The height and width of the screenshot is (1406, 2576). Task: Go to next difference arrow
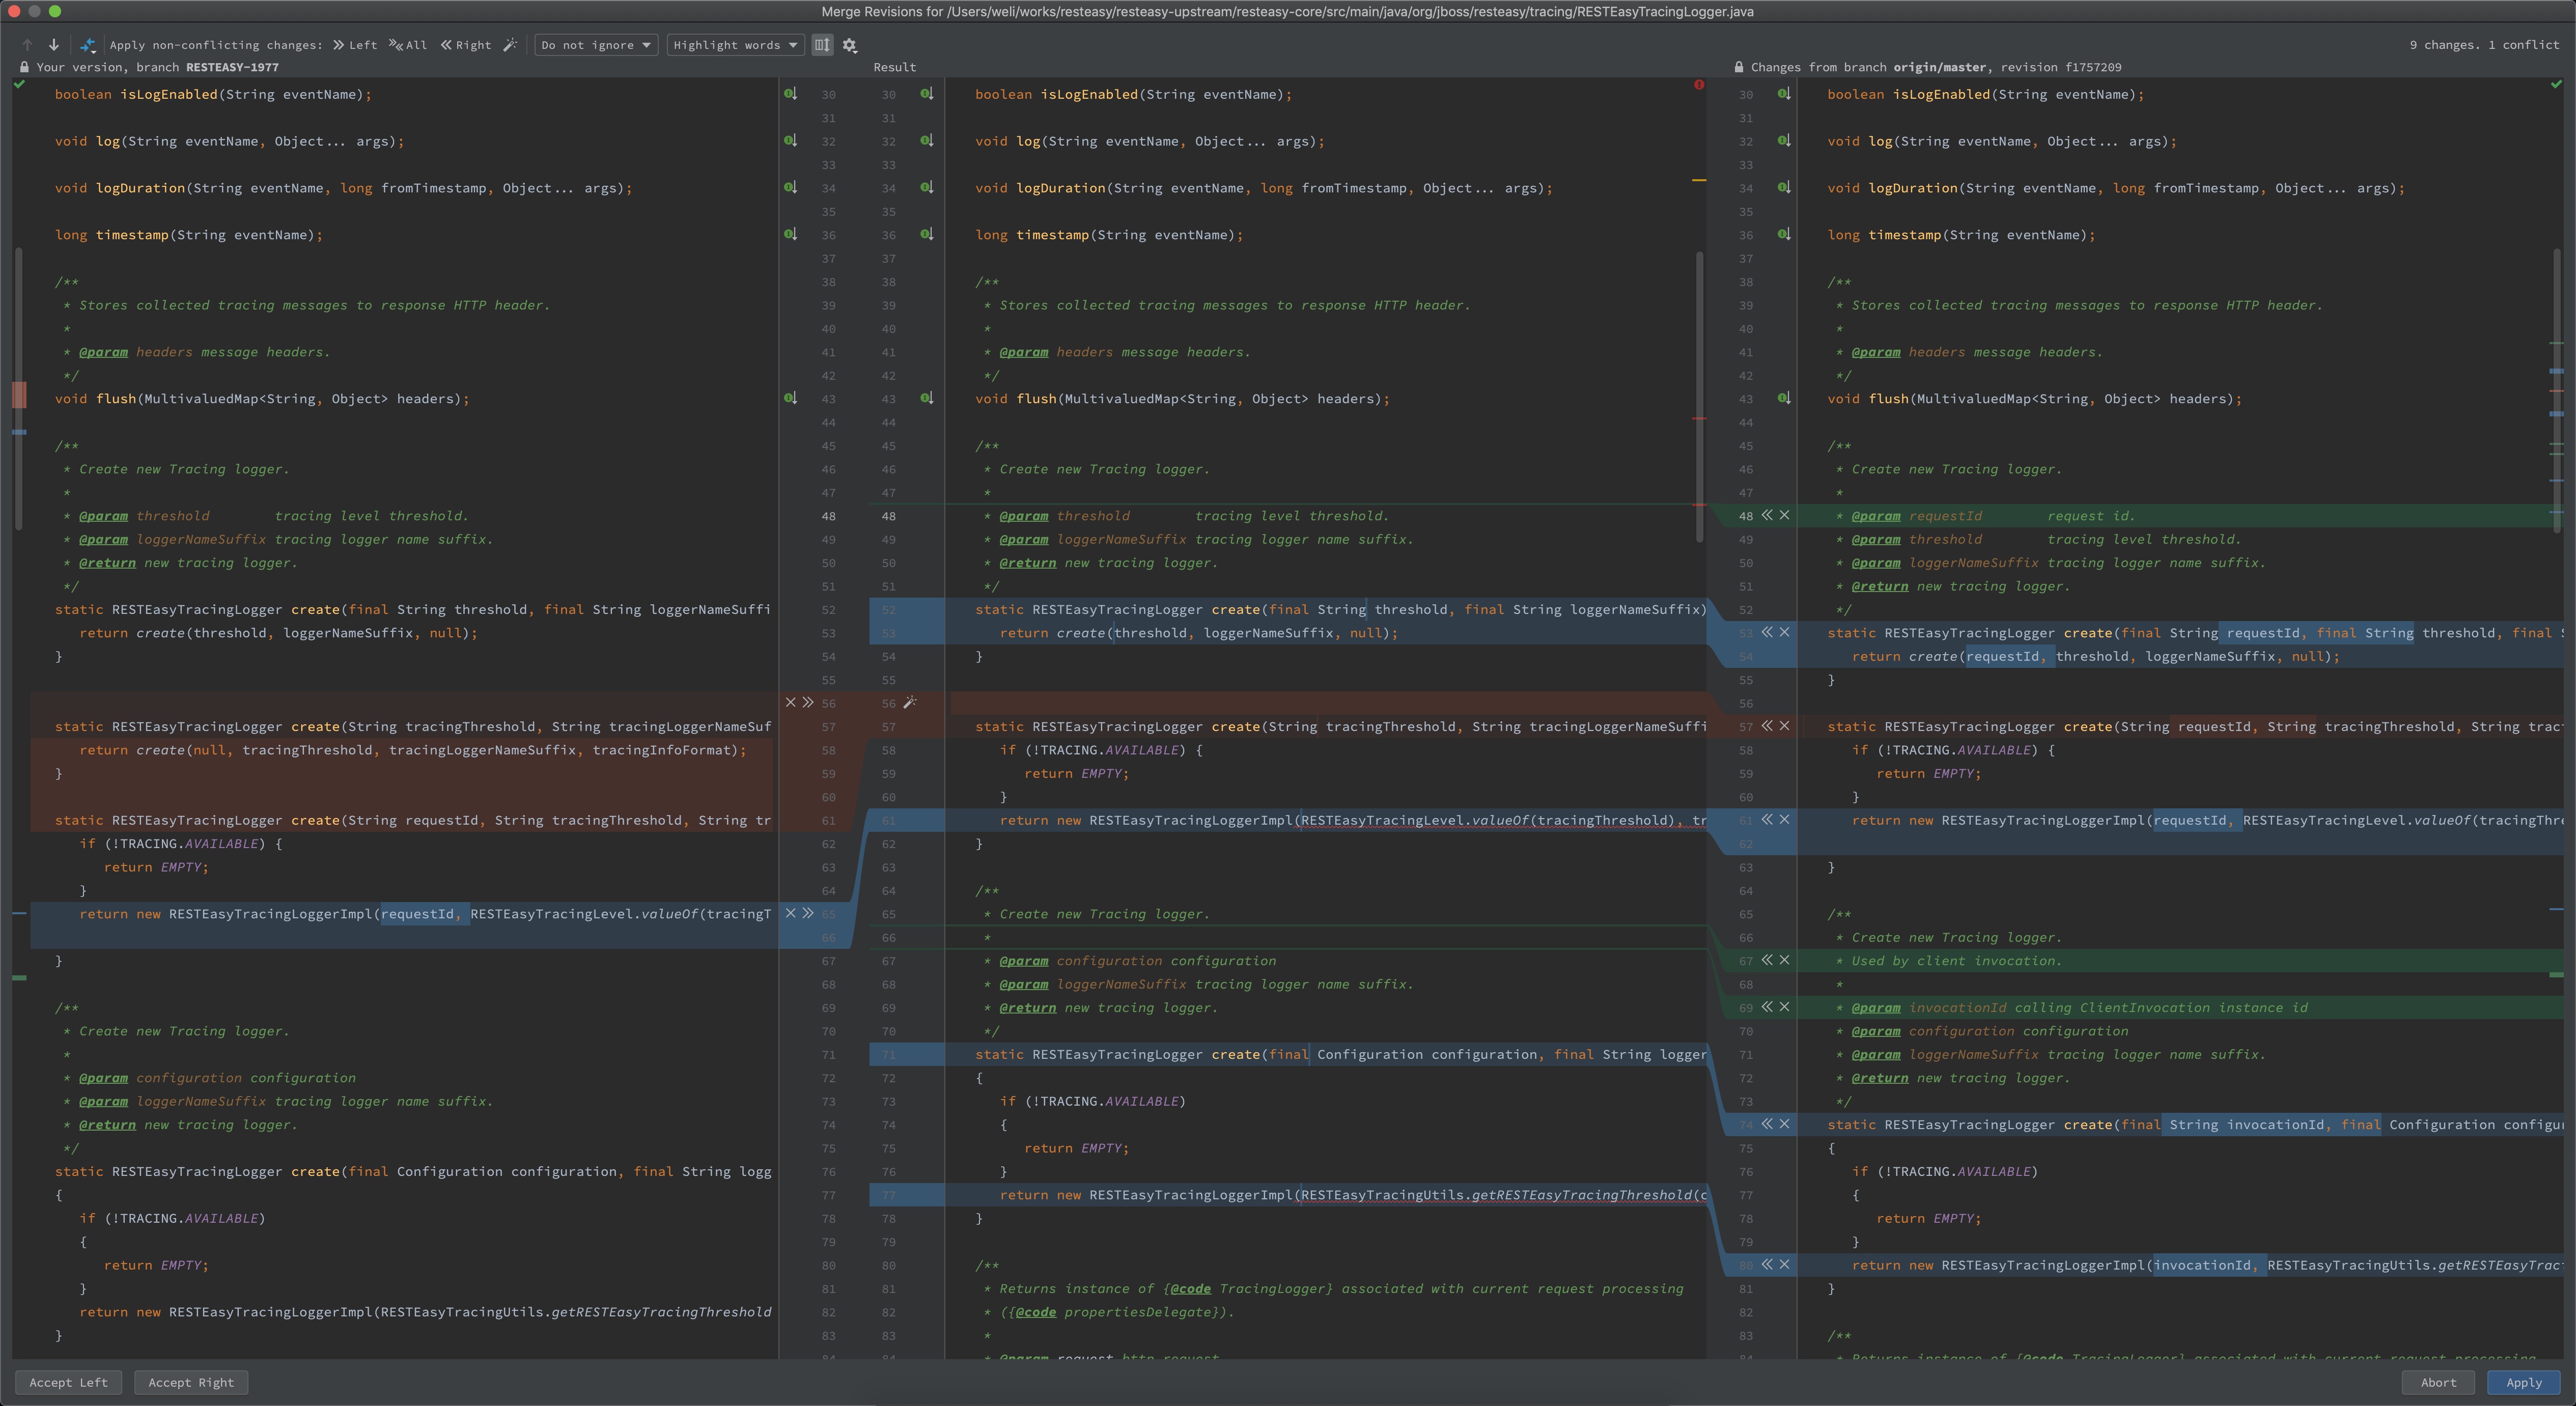pyautogui.click(x=54, y=45)
